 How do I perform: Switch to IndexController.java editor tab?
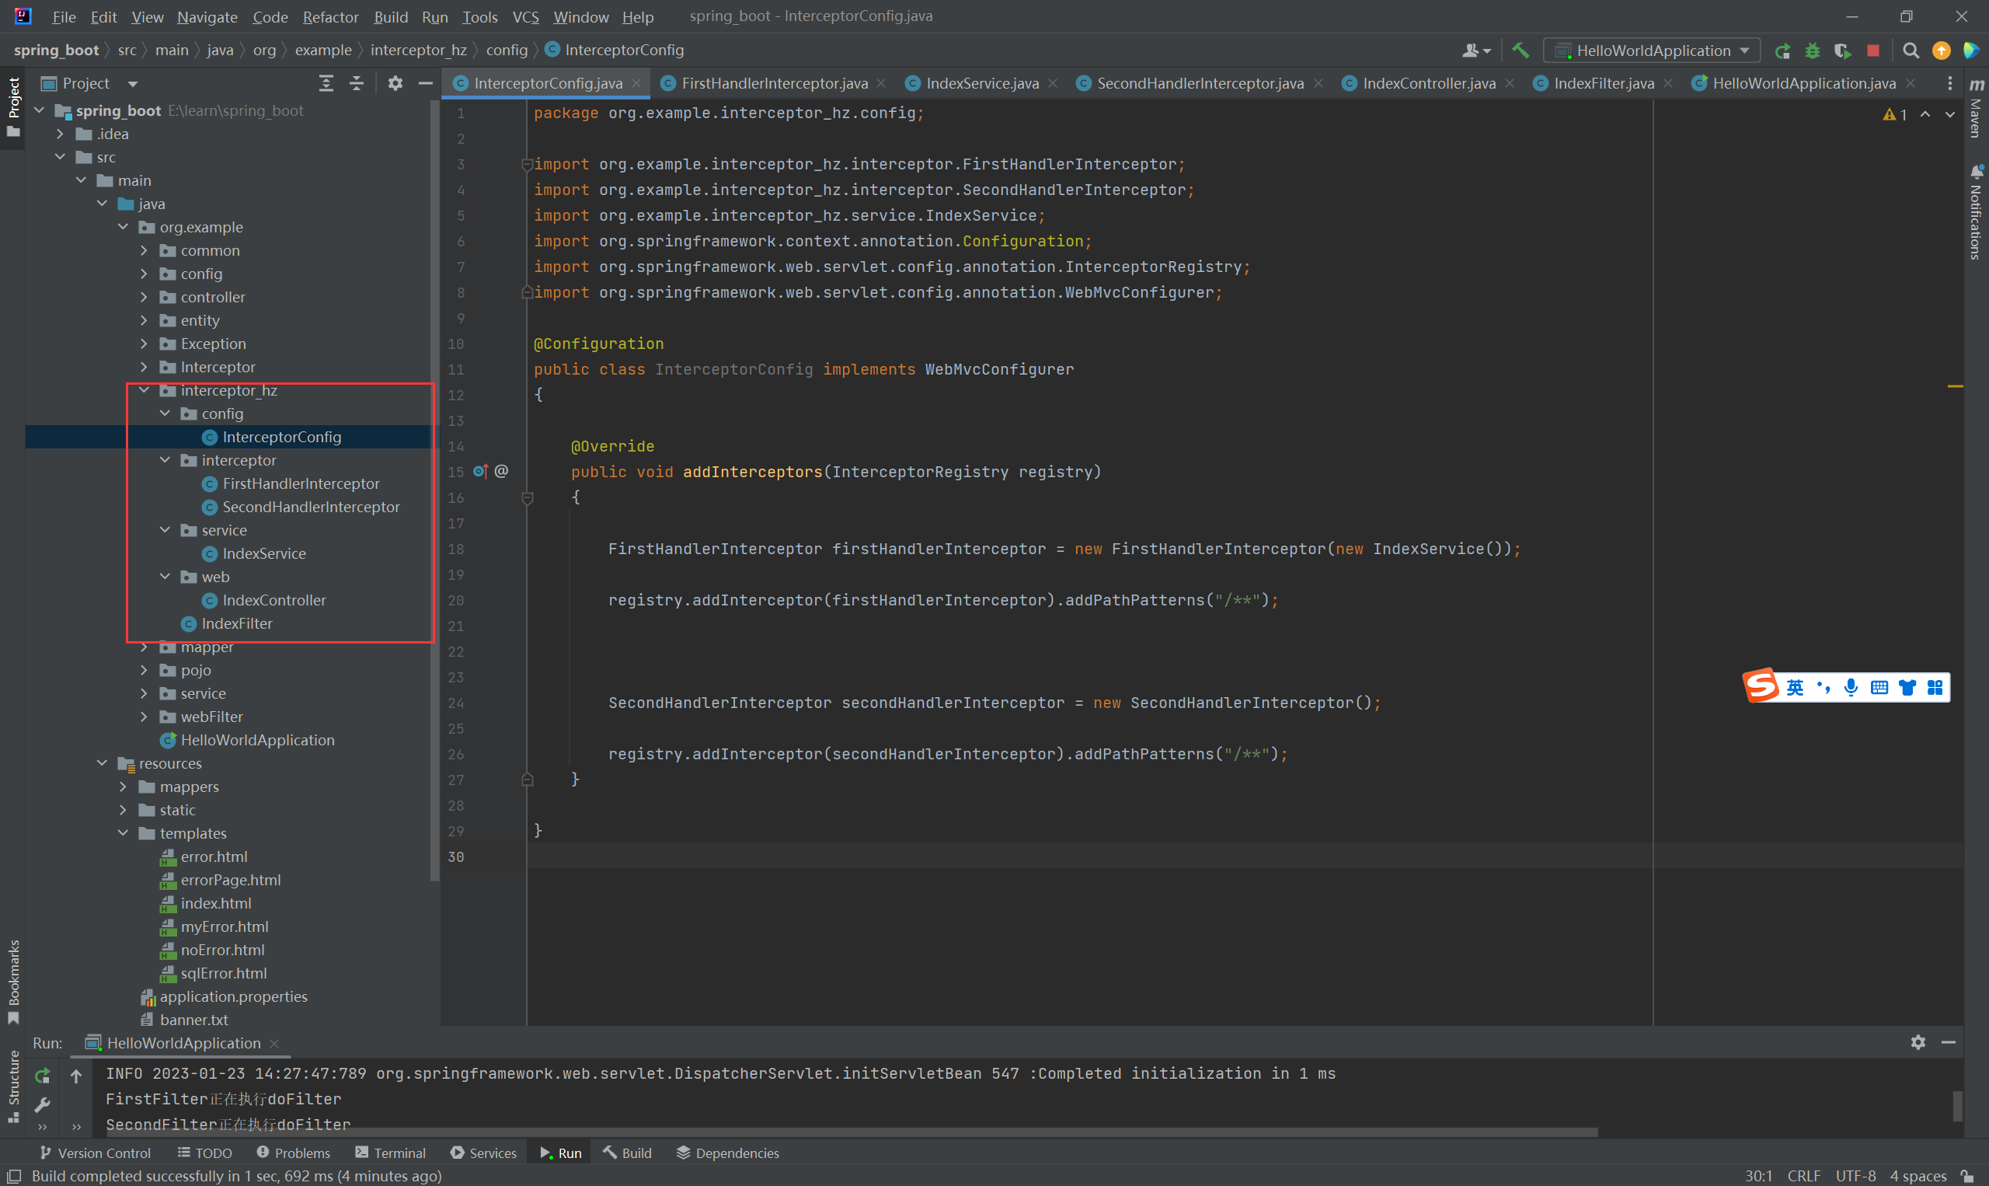point(1428,83)
